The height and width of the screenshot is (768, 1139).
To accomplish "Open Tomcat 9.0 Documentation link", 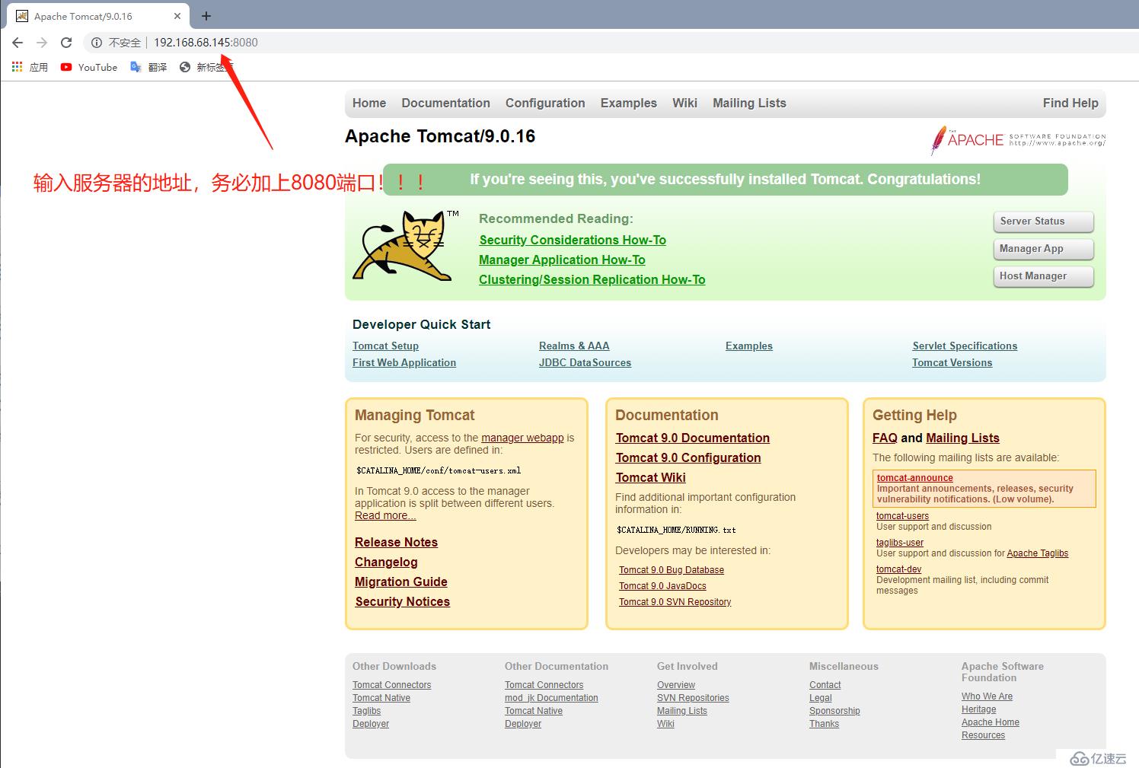I will (x=692, y=438).
